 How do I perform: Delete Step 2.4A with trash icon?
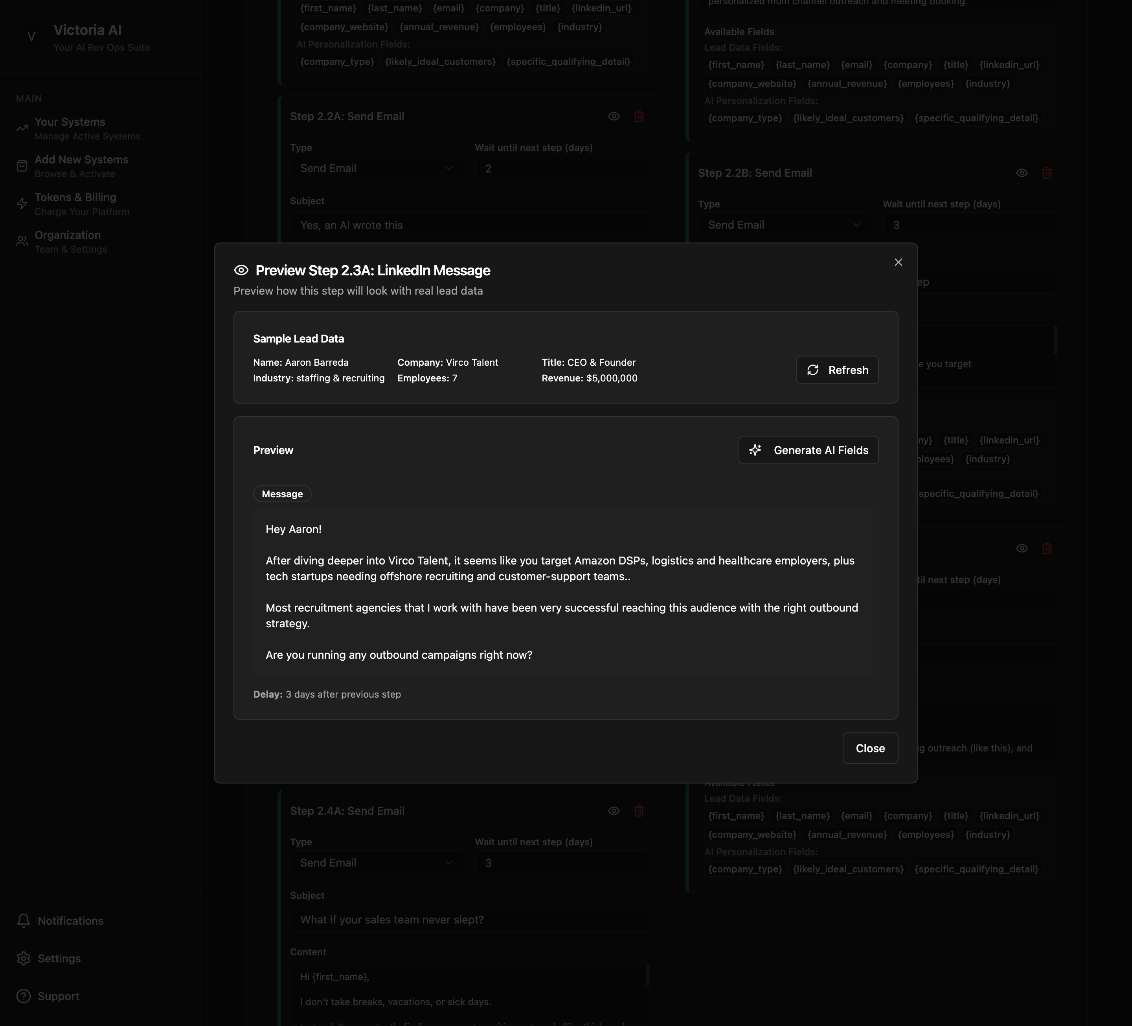(x=639, y=810)
